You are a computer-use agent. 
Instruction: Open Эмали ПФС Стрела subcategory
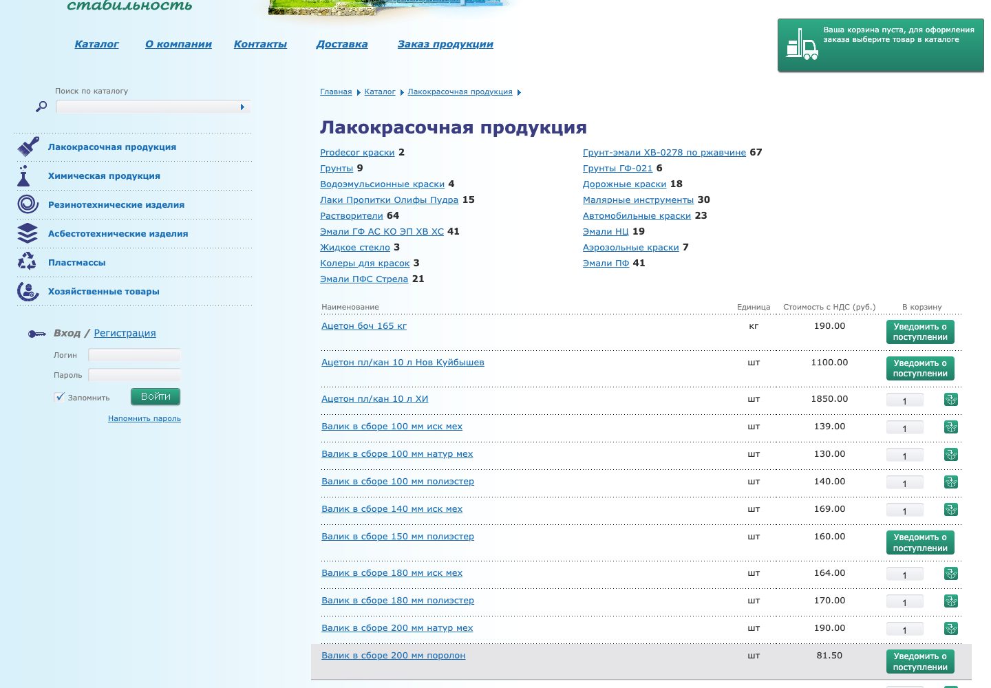(x=364, y=279)
